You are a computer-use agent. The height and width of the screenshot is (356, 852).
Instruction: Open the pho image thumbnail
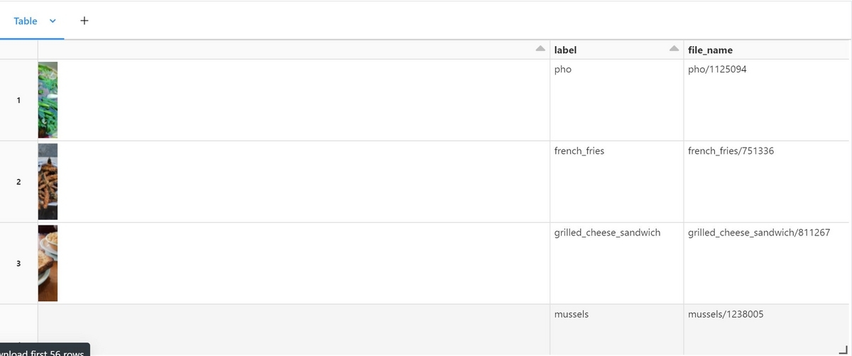coord(48,100)
